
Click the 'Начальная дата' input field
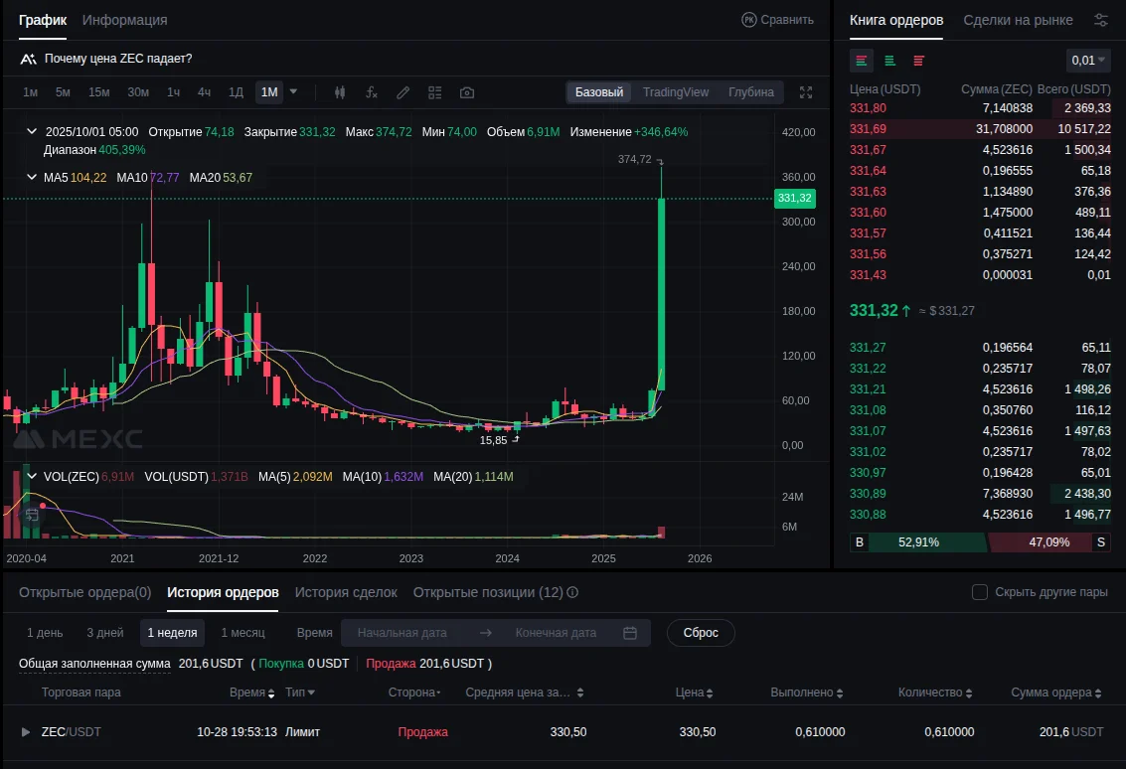point(402,633)
